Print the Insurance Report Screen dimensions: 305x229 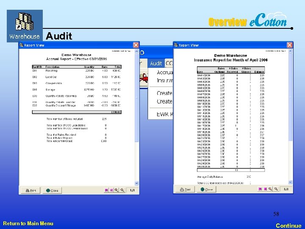[x=185, y=189]
